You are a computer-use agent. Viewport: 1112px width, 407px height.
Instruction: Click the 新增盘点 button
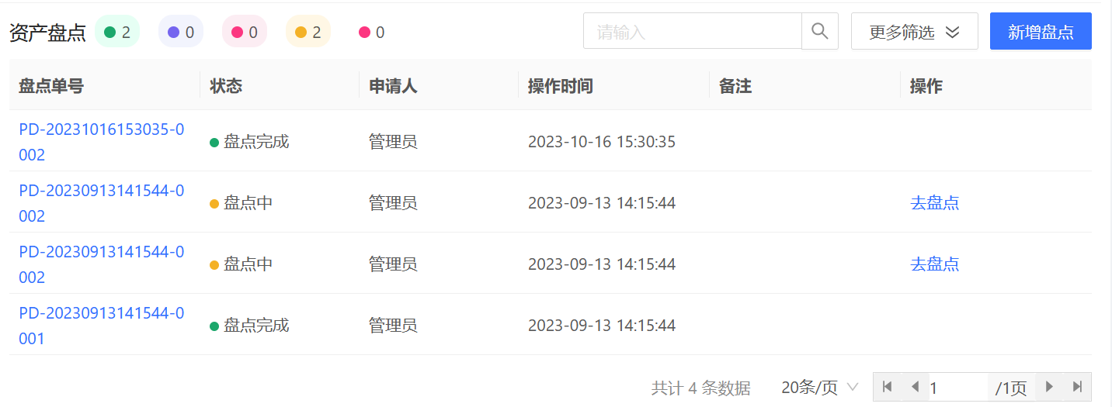click(x=1041, y=32)
